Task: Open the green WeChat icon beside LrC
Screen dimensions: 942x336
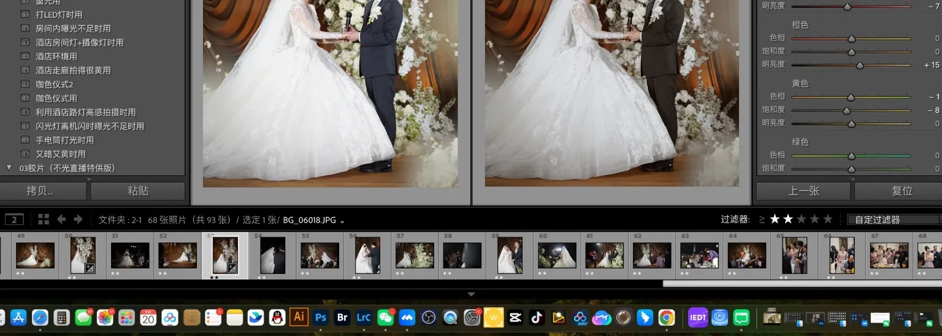Action: click(386, 317)
